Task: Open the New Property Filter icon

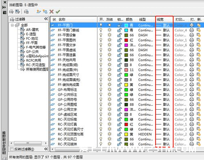Action: [11, 12]
